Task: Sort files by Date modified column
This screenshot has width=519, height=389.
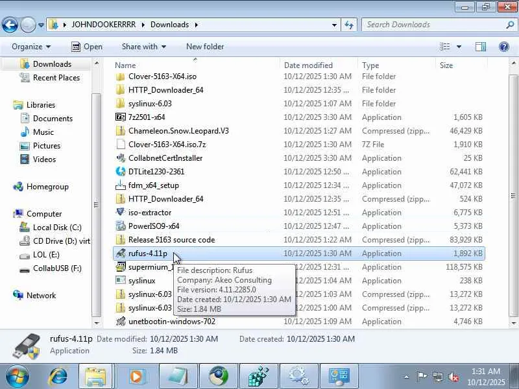Action: (308, 65)
